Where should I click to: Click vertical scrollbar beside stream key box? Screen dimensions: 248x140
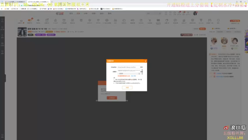coord(142,72)
